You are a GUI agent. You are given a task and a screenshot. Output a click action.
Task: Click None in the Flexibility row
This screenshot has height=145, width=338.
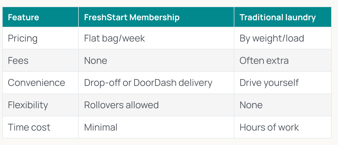coord(251,105)
